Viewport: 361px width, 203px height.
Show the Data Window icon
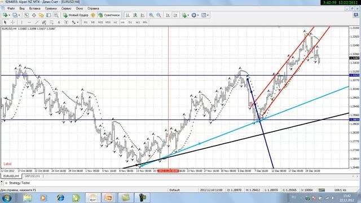coord(34,15)
